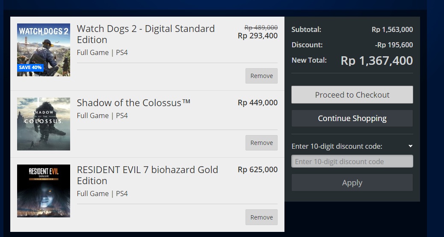Open RESIDENT EVIL 7 biohazard Gold Edition title
The image size is (444, 237).
tap(147, 175)
